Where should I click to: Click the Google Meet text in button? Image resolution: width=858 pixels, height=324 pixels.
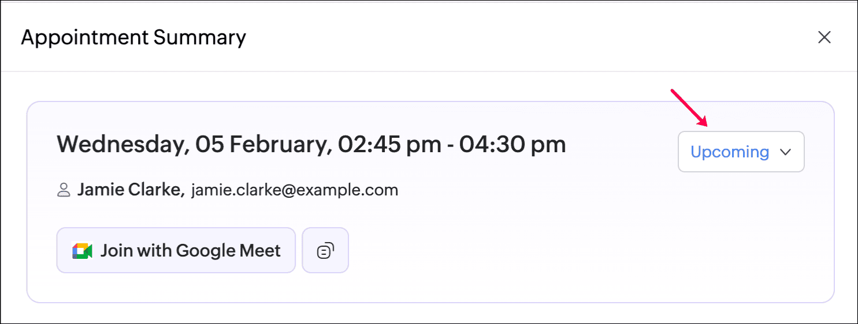coord(228,251)
